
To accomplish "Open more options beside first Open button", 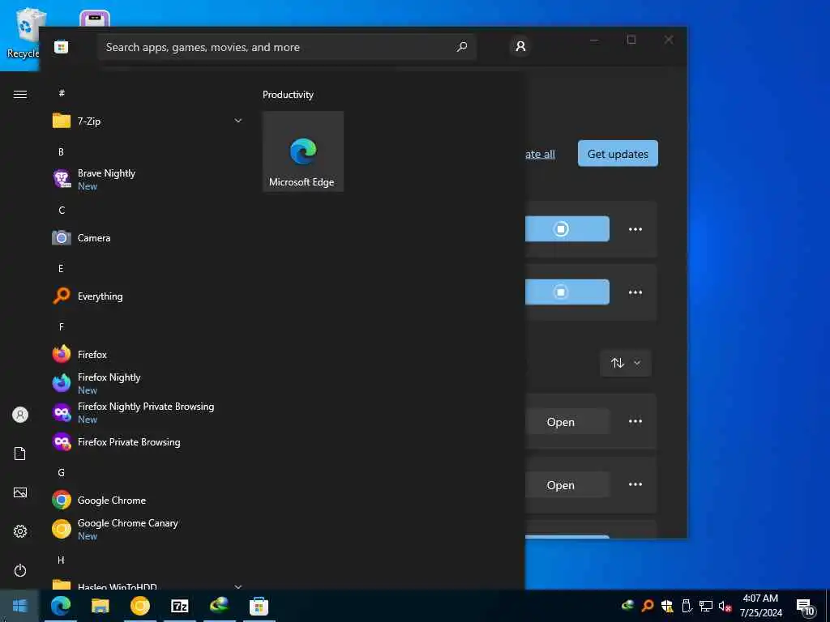I will point(635,421).
